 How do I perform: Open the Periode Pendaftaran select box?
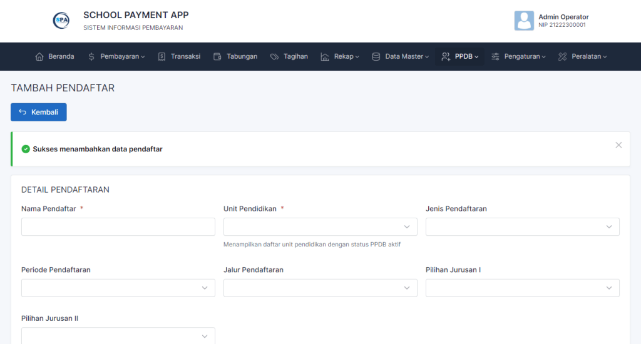[118, 288]
